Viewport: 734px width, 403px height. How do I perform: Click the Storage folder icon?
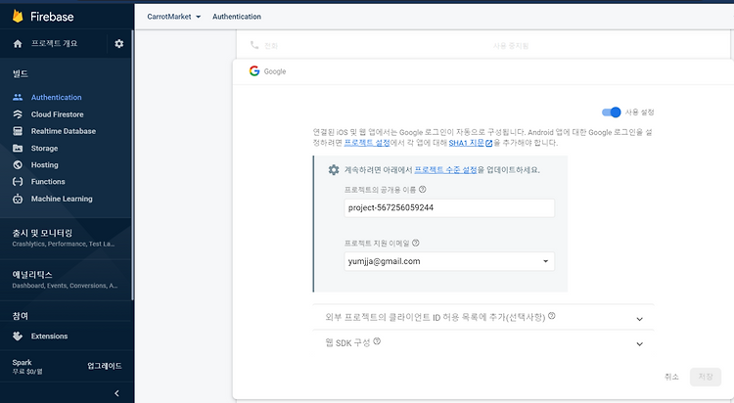pyautogui.click(x=18, y=148)
